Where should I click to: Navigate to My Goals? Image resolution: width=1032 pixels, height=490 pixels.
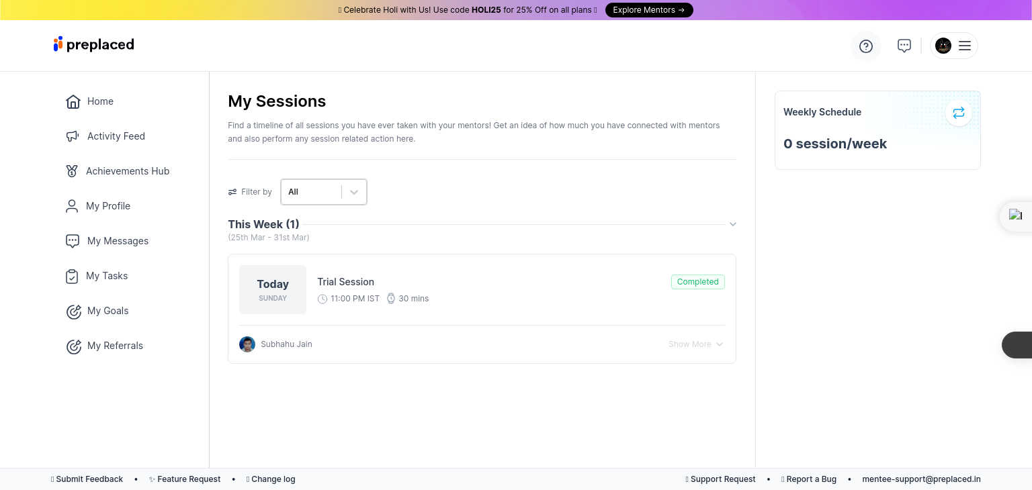click(107, 311)
